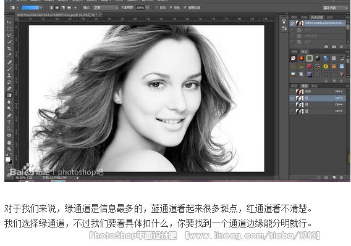This screenshot has width=351, height=246.
Task: Switch to the Channels tab
Action: coord(304,86)
